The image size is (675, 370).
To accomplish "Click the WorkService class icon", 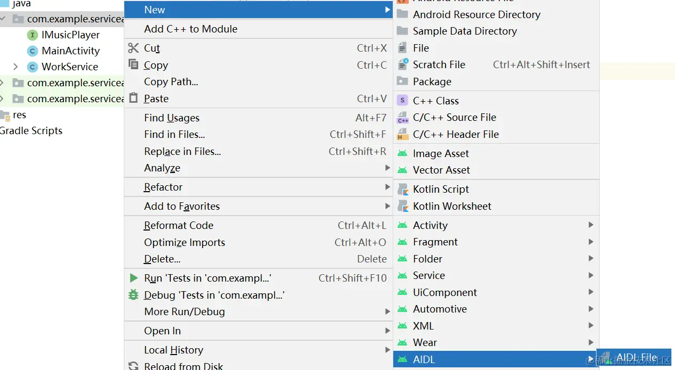I will coord(33,67).
